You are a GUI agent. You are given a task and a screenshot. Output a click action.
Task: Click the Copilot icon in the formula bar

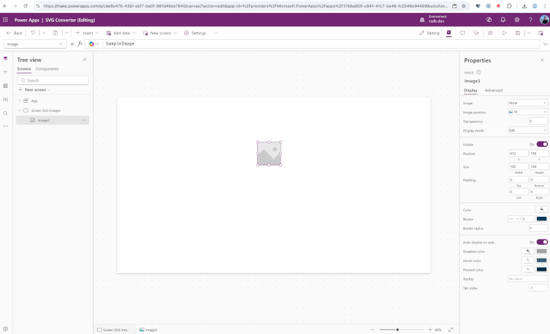pos(91,44)
